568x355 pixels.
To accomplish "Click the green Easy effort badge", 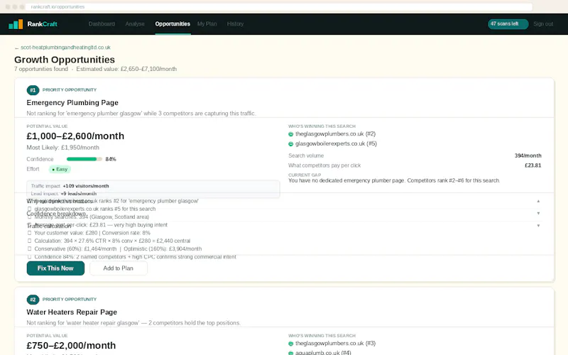I will [60, 169].
